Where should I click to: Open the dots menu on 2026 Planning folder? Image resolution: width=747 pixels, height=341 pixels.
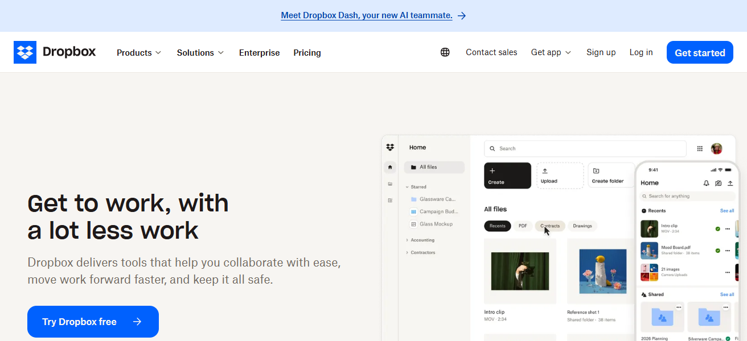pos(679,307)
